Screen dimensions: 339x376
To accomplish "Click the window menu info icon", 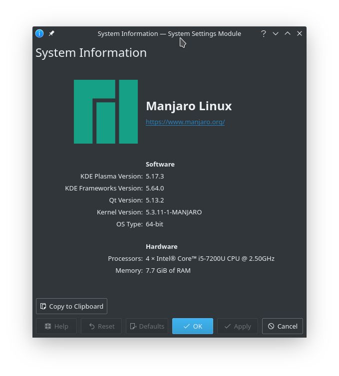I will [39, 33].
